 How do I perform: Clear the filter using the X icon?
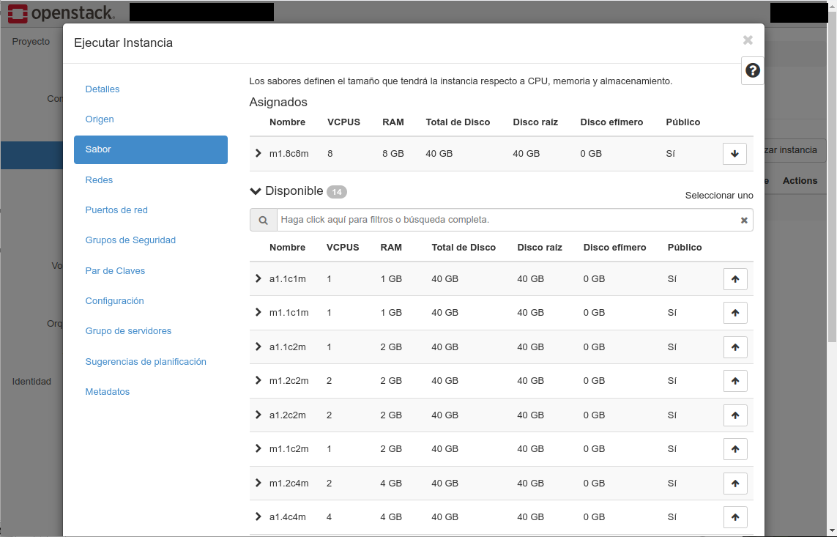(x=743, y=219)
